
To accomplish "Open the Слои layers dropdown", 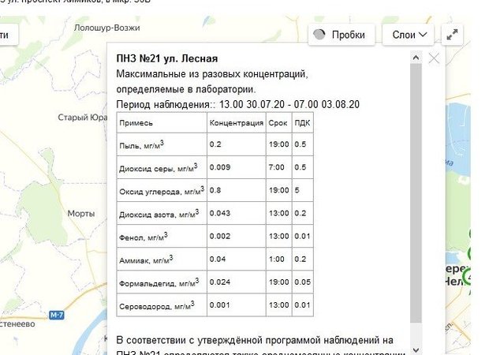I will click(408, 35).
